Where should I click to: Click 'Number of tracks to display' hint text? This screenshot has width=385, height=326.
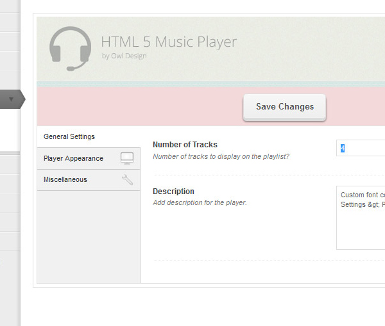[x=221, y=156]
